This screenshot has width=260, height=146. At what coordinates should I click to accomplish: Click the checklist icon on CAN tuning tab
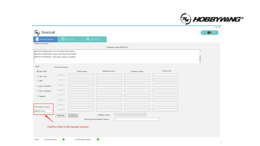click(63, 39)
